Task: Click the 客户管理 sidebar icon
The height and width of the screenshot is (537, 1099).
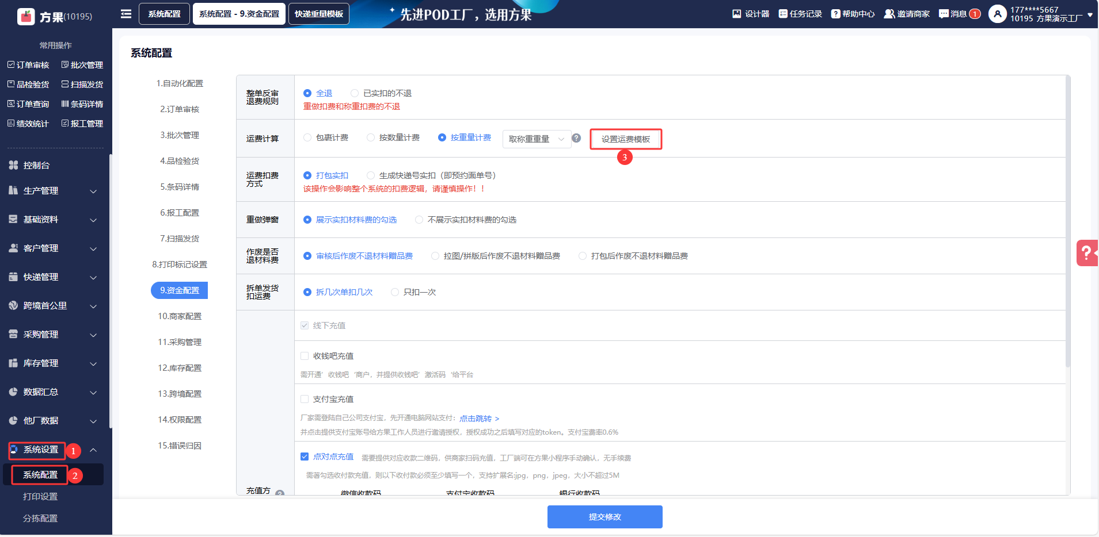Action: (13, 248)
